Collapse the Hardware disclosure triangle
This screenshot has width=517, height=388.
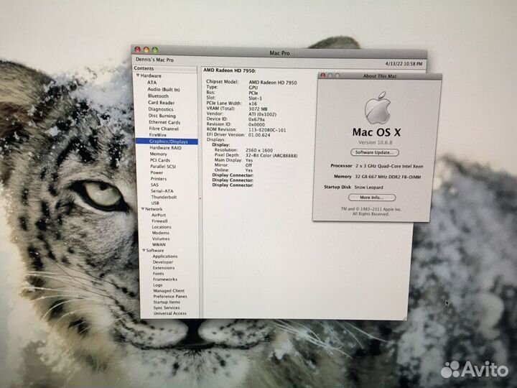click(x=138, y=75)
